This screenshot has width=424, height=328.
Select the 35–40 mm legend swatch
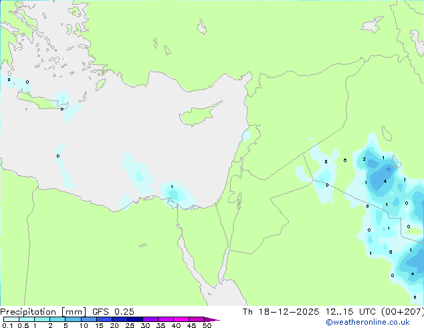click(165, 319)
